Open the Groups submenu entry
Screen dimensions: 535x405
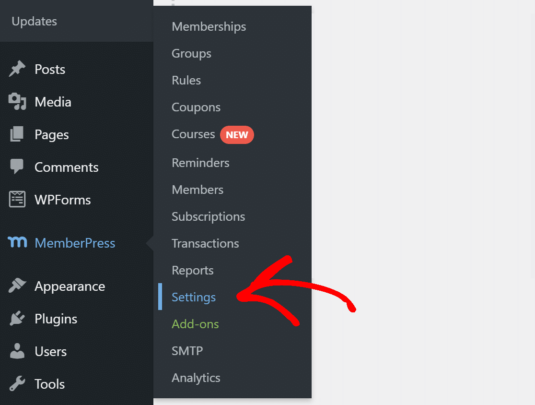click(191, 53)
